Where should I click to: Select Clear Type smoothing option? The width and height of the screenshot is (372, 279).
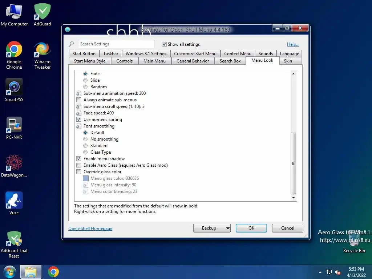pos(85,152)
